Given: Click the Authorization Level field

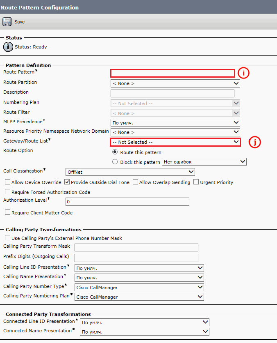Looking at the screenshot, I should point(127,202).
